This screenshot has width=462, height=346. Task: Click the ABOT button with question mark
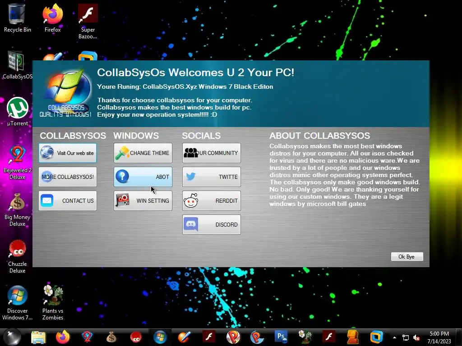[143, 177]
